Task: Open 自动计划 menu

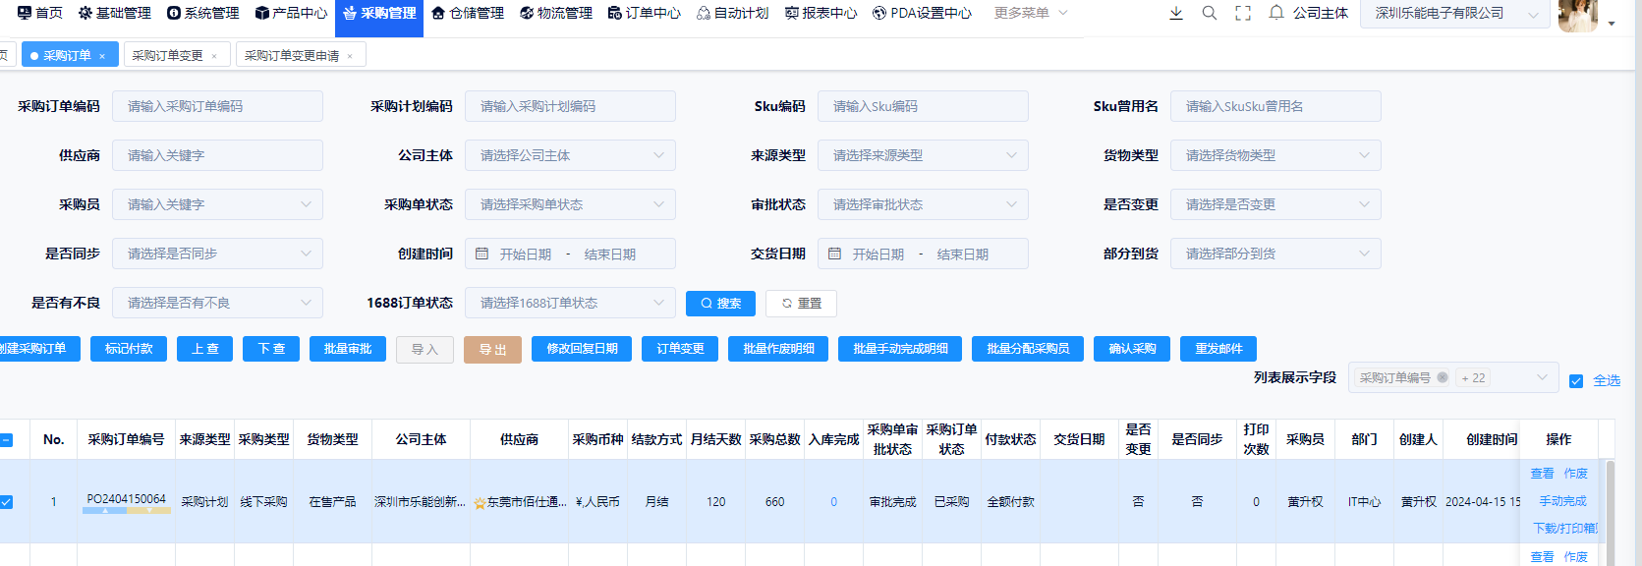Action: (x=733, y=13)
